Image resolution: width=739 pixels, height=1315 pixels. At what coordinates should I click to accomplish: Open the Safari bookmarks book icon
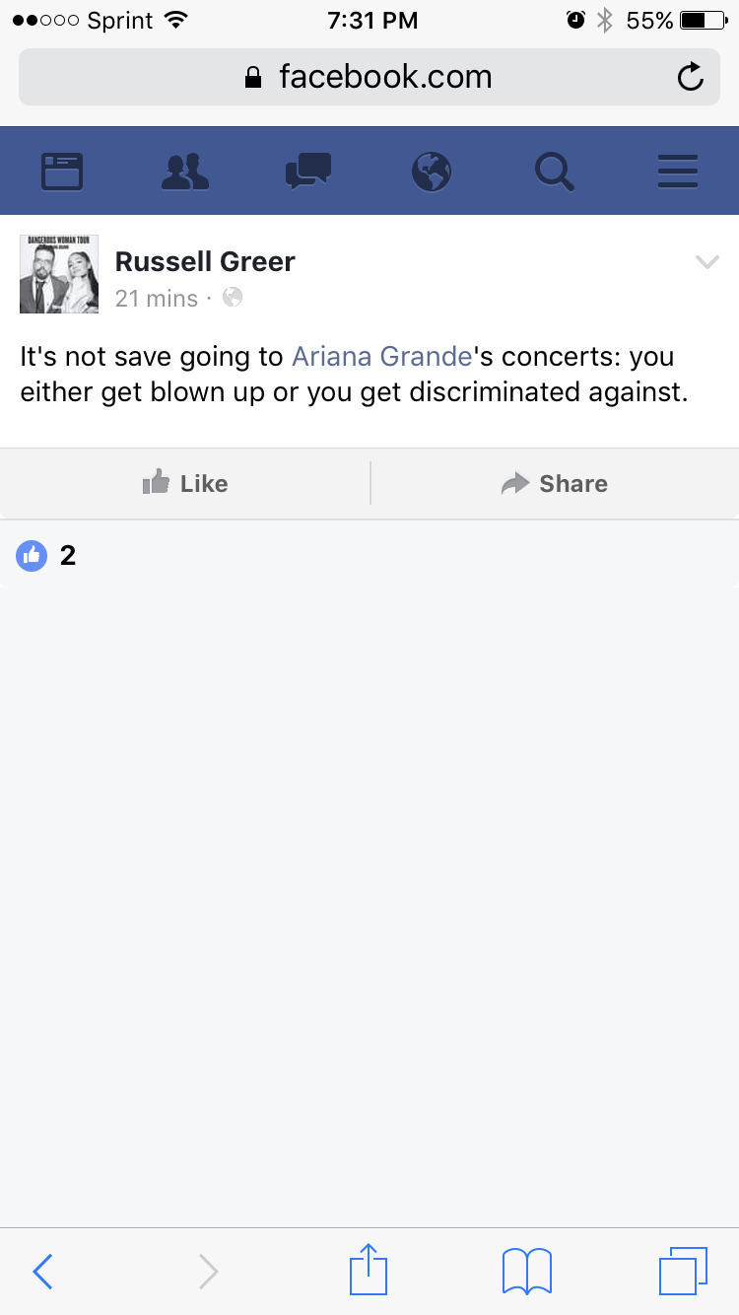coord(527,1272)
